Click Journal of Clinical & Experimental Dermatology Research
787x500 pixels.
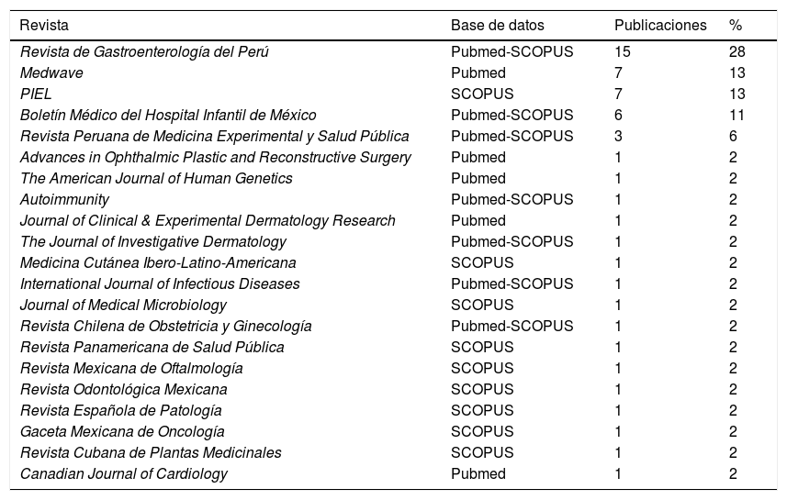pyautogui.click(x=208, y=221)
